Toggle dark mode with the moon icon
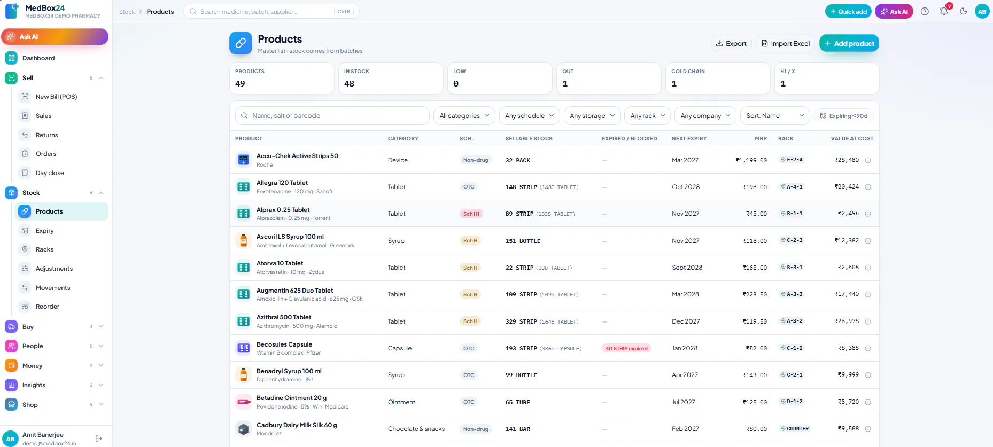Screen dimensions: 993x447 [964, 11]
